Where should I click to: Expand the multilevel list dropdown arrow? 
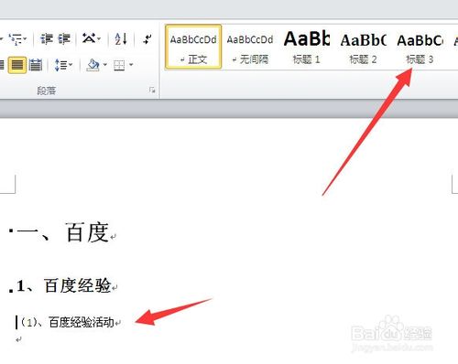click(x=26, y=39)
